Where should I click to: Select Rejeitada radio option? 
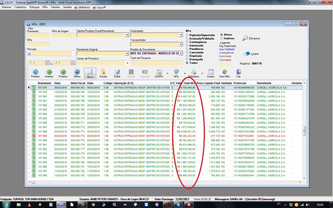coord(187,56)
